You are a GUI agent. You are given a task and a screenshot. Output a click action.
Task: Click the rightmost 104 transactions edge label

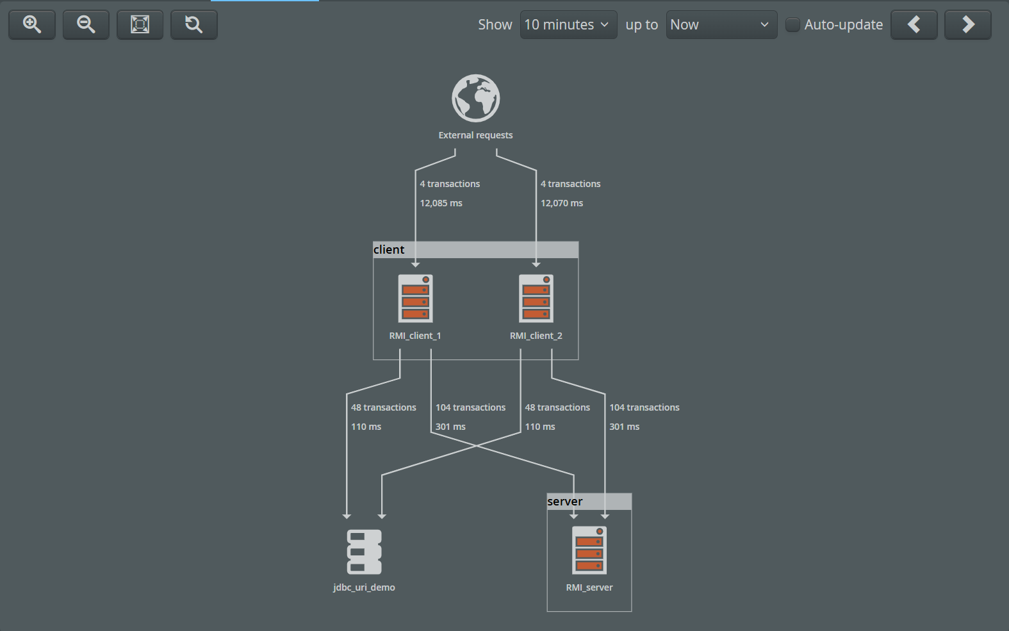[644, 408]
